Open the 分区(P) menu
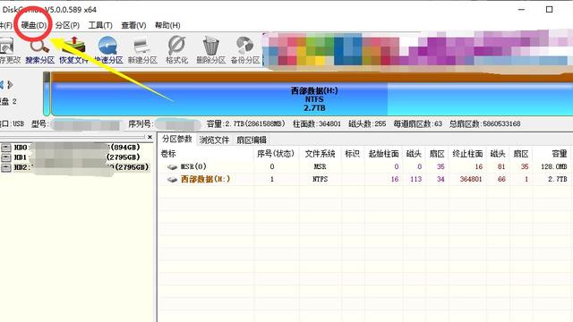Viewport: 573px width, 322px height. 68,25
